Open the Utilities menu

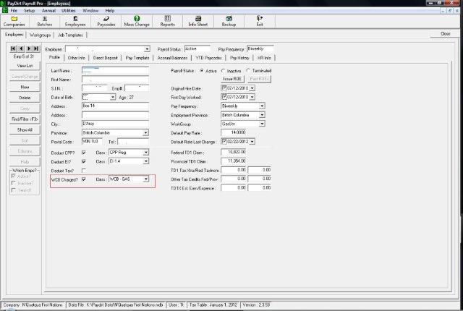click(x=69, y=11)
